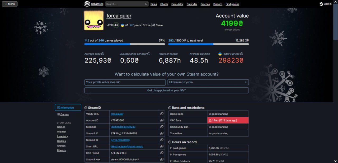Viewport: 338px width, 163px height.
Task: Click the Ukraine flag icon next to UA
Action: point(123,25)
